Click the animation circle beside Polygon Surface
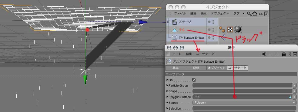 [167, 97]
